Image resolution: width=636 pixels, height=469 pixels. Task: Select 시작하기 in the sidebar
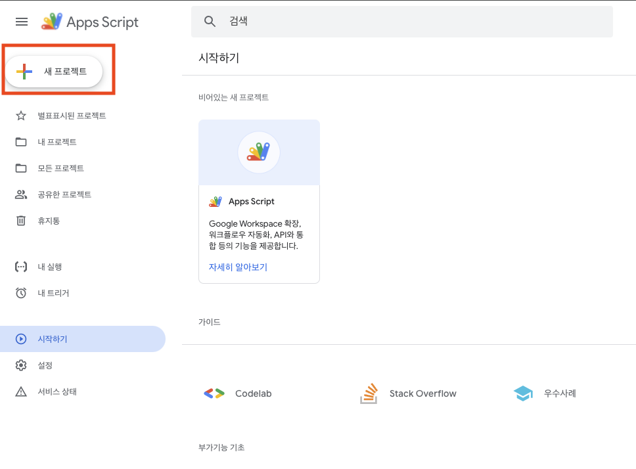[83, 339]
